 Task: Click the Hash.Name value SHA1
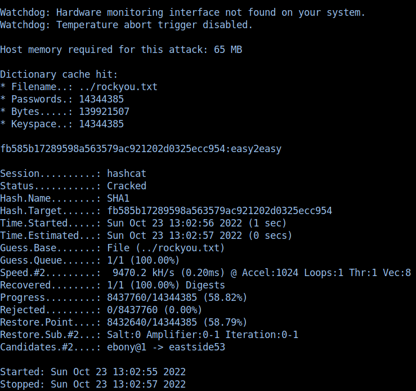118,198
